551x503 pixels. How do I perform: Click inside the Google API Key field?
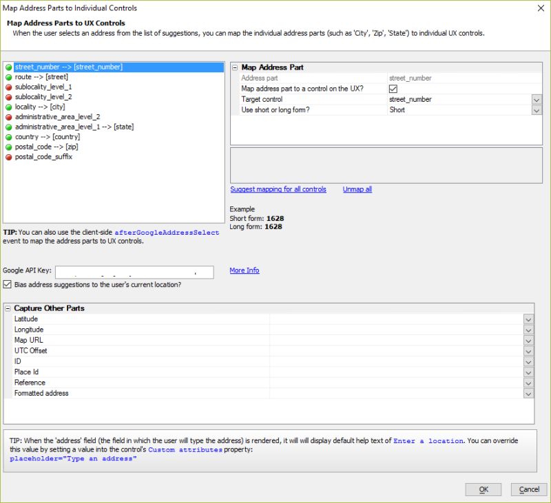pyautogui.click(x=134, y=272)
